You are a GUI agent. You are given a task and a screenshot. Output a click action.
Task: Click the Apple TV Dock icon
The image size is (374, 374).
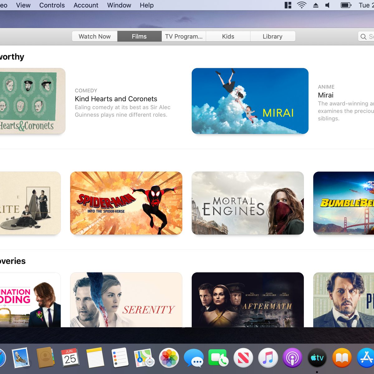(x=317, y=358)
